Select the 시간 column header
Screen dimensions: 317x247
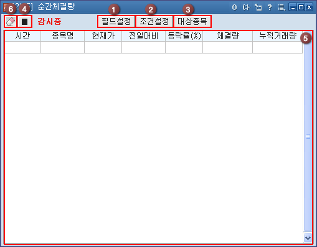(22, 36)
